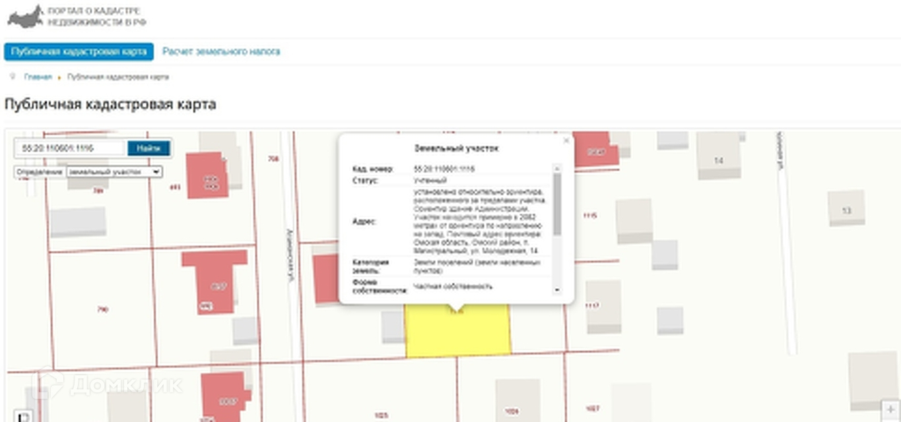Click the 'Земельный участок' popup title

pyautogui.click(x=456, y=149)
